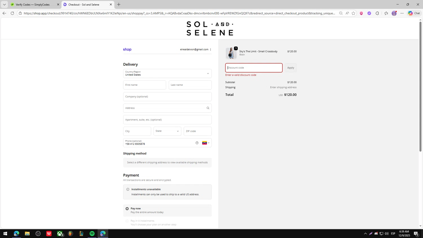The image size is (423, 238).
Task: Switch to Verify Codes — SimplyCodes tab
Action: pyautogui.click(x=32, y=5)
